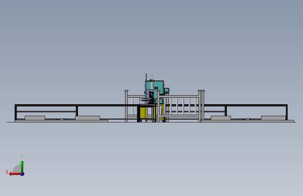Click the green Y axis arrow on the triad
Screen dimensions: 303x196
(x=22, y=167)
